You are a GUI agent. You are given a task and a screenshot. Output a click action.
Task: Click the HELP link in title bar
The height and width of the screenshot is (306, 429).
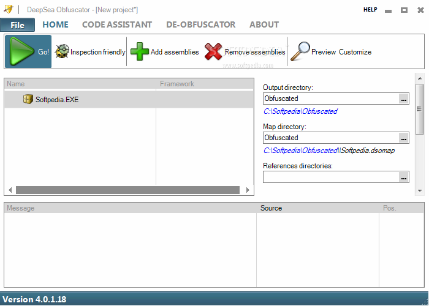click(x=370, y=10)
